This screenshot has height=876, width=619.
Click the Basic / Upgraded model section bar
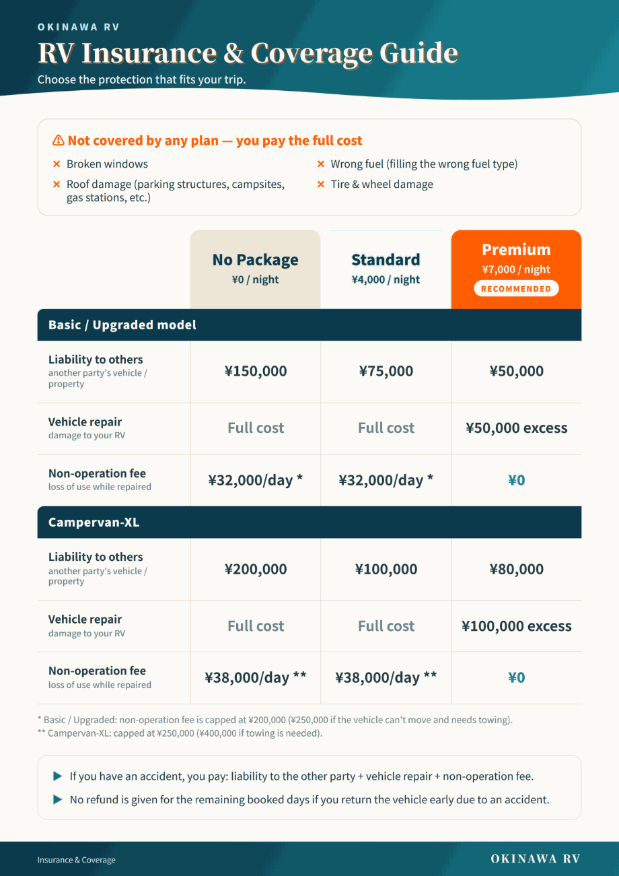click(309, 325)
